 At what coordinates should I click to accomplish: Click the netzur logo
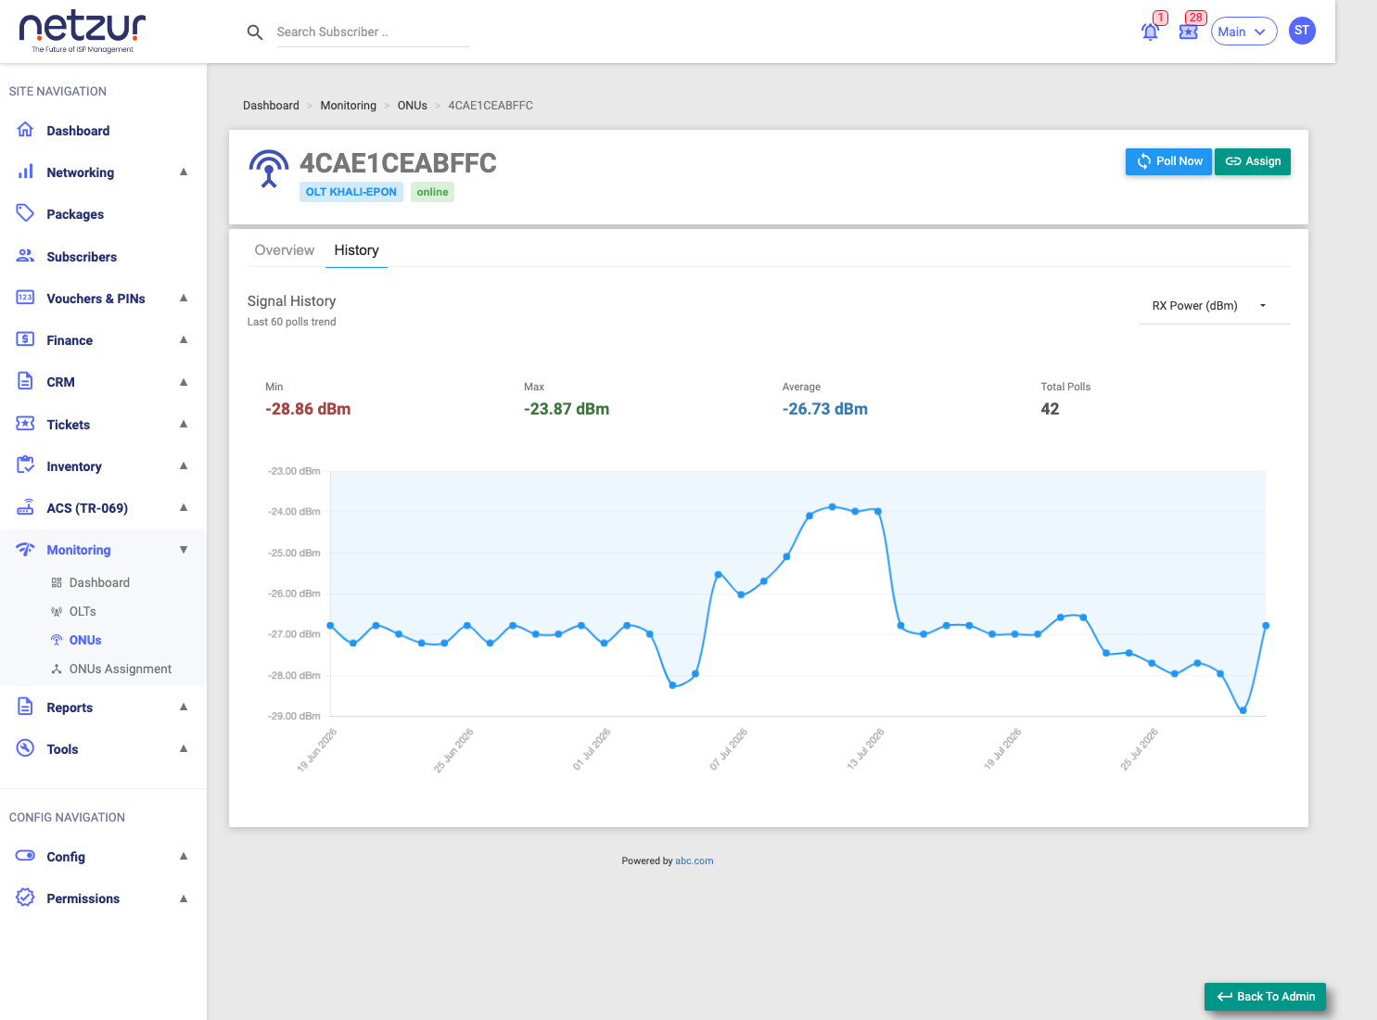click(83, 32)
